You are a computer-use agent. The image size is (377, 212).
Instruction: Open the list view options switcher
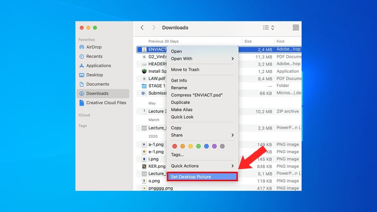(268, 28)
